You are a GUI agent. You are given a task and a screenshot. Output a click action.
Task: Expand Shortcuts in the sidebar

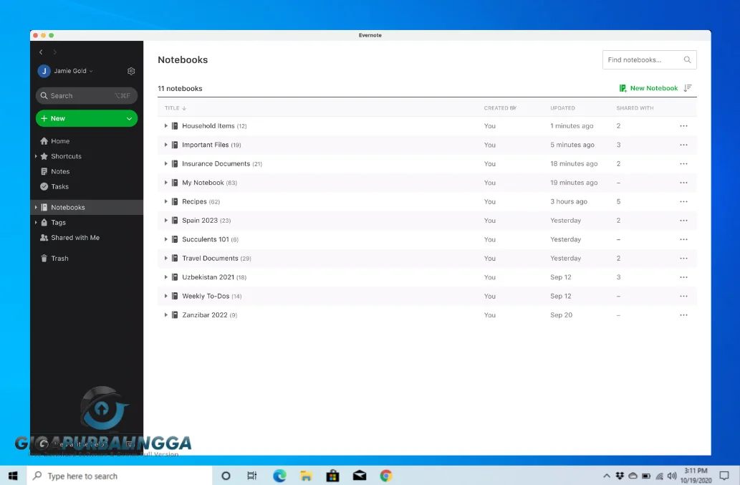pos(37,156)
